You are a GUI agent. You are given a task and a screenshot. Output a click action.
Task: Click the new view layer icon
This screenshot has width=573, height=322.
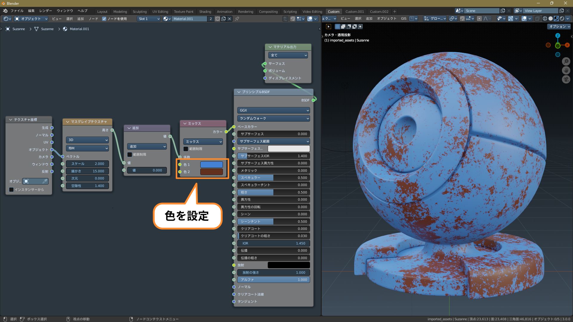(x=562, y=11)
